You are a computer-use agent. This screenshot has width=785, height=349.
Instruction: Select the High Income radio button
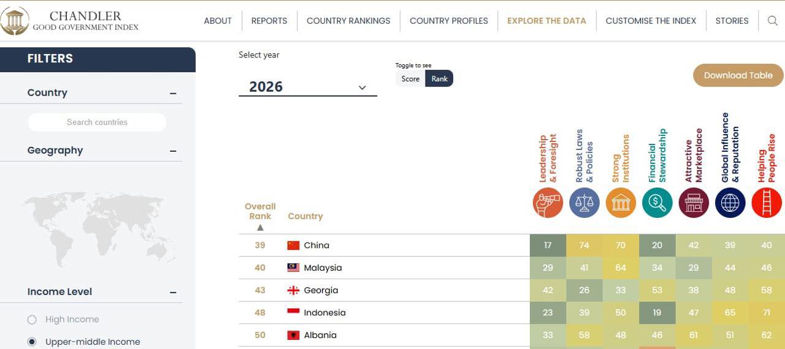coord(32,320)
